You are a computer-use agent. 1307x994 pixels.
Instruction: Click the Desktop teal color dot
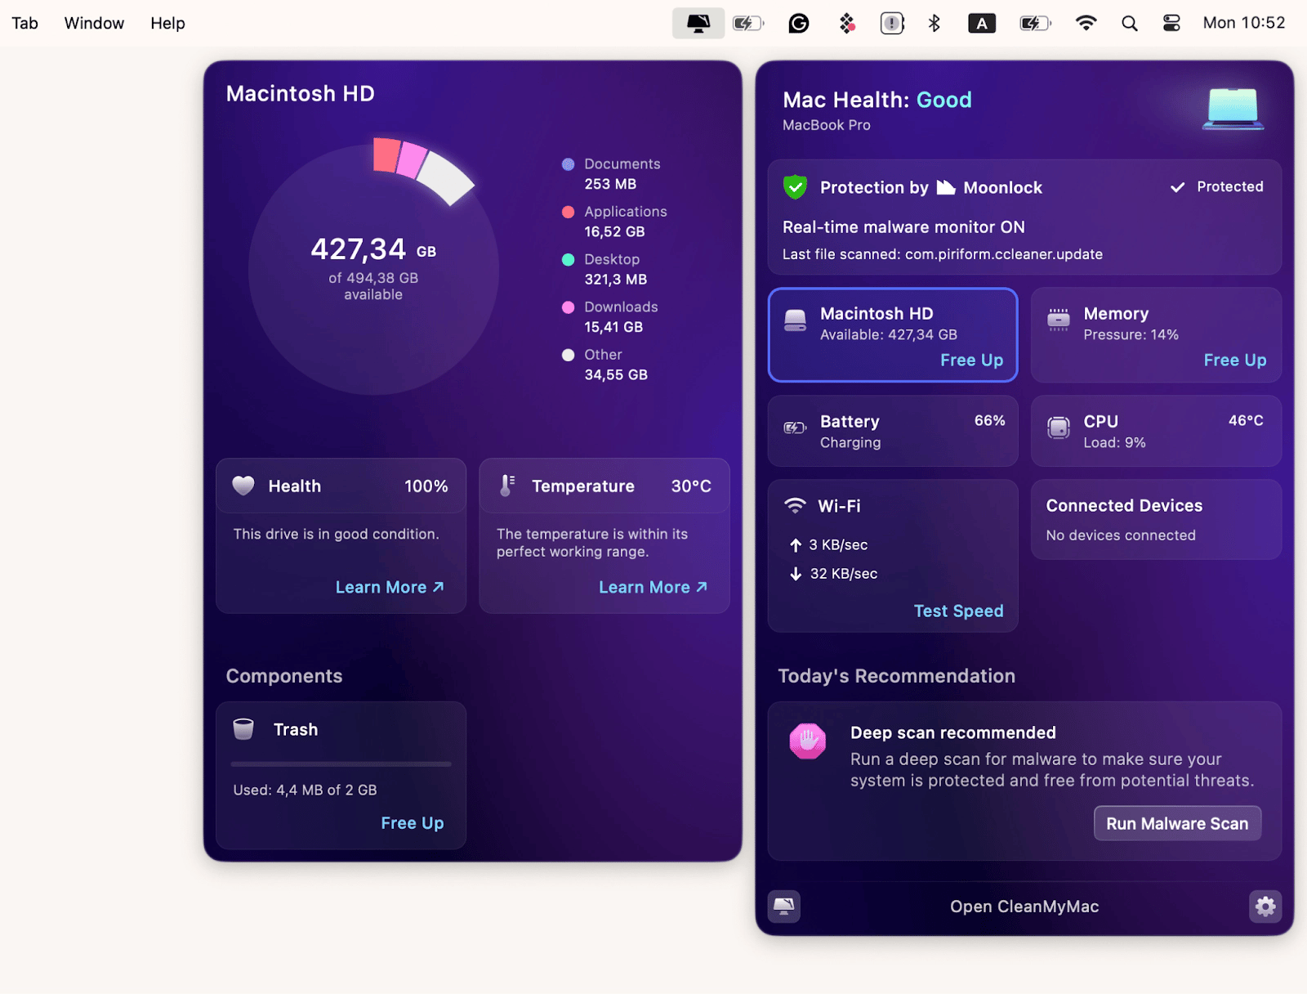(x=569, y=259)
